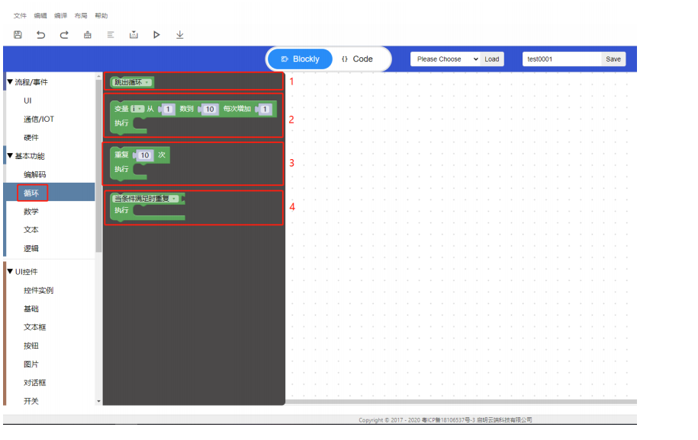This screenshot has width=698, height=440.
Task: Click the save disk icon in the toolbar
Action: (x=18, y=35)
